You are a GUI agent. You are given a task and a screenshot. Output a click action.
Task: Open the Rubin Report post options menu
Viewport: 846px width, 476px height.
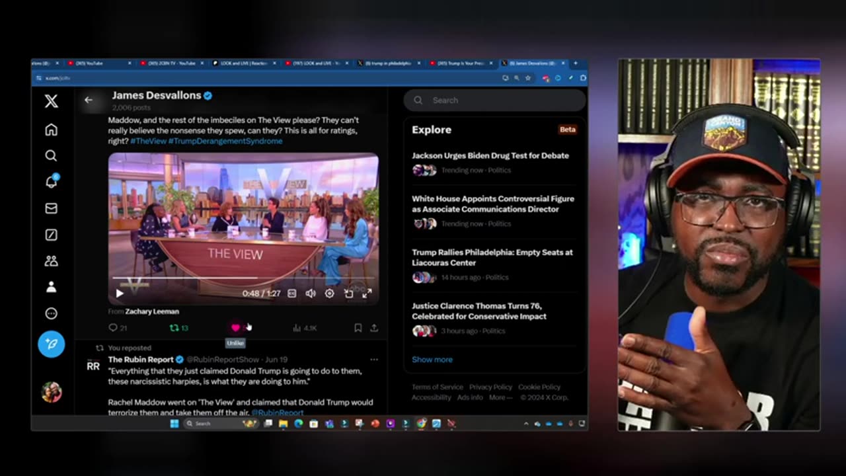[x=374, y=360]
